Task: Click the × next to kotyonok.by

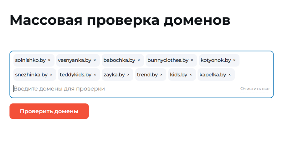Action: (234, 61)
